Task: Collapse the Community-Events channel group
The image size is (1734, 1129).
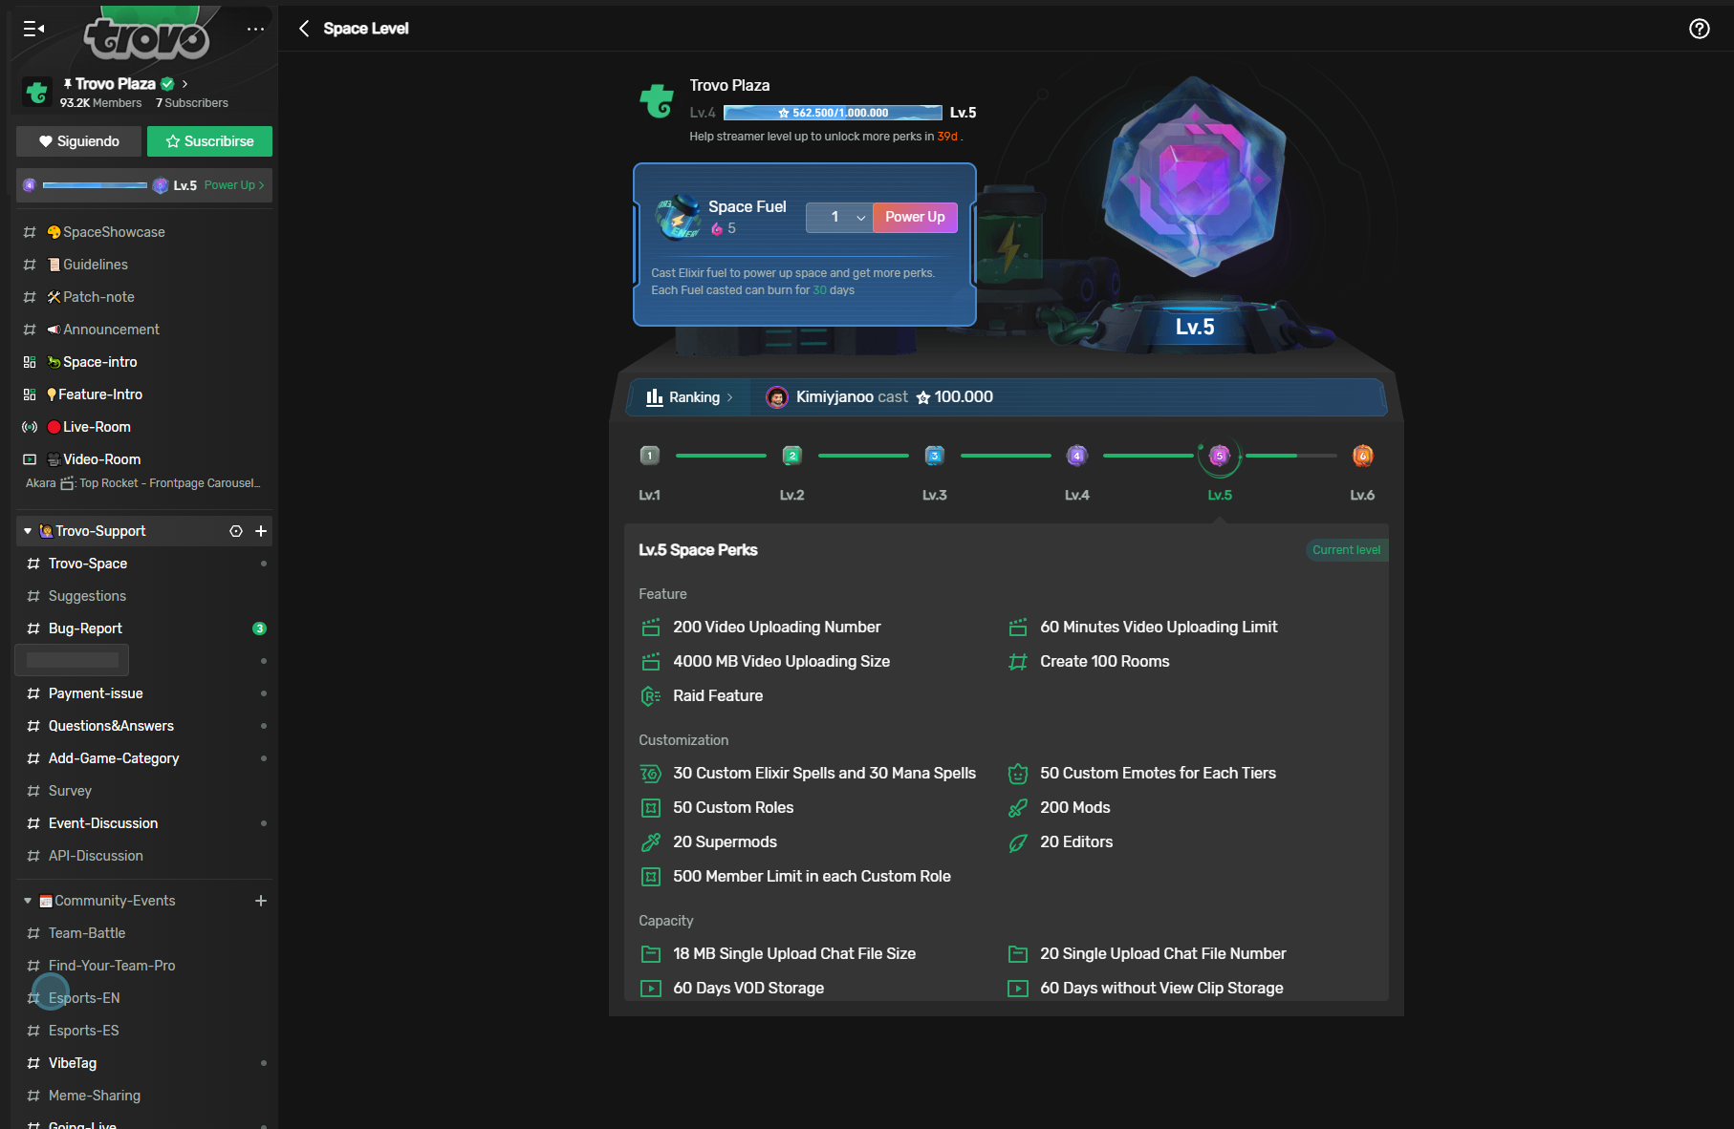Action: (28, 901)
